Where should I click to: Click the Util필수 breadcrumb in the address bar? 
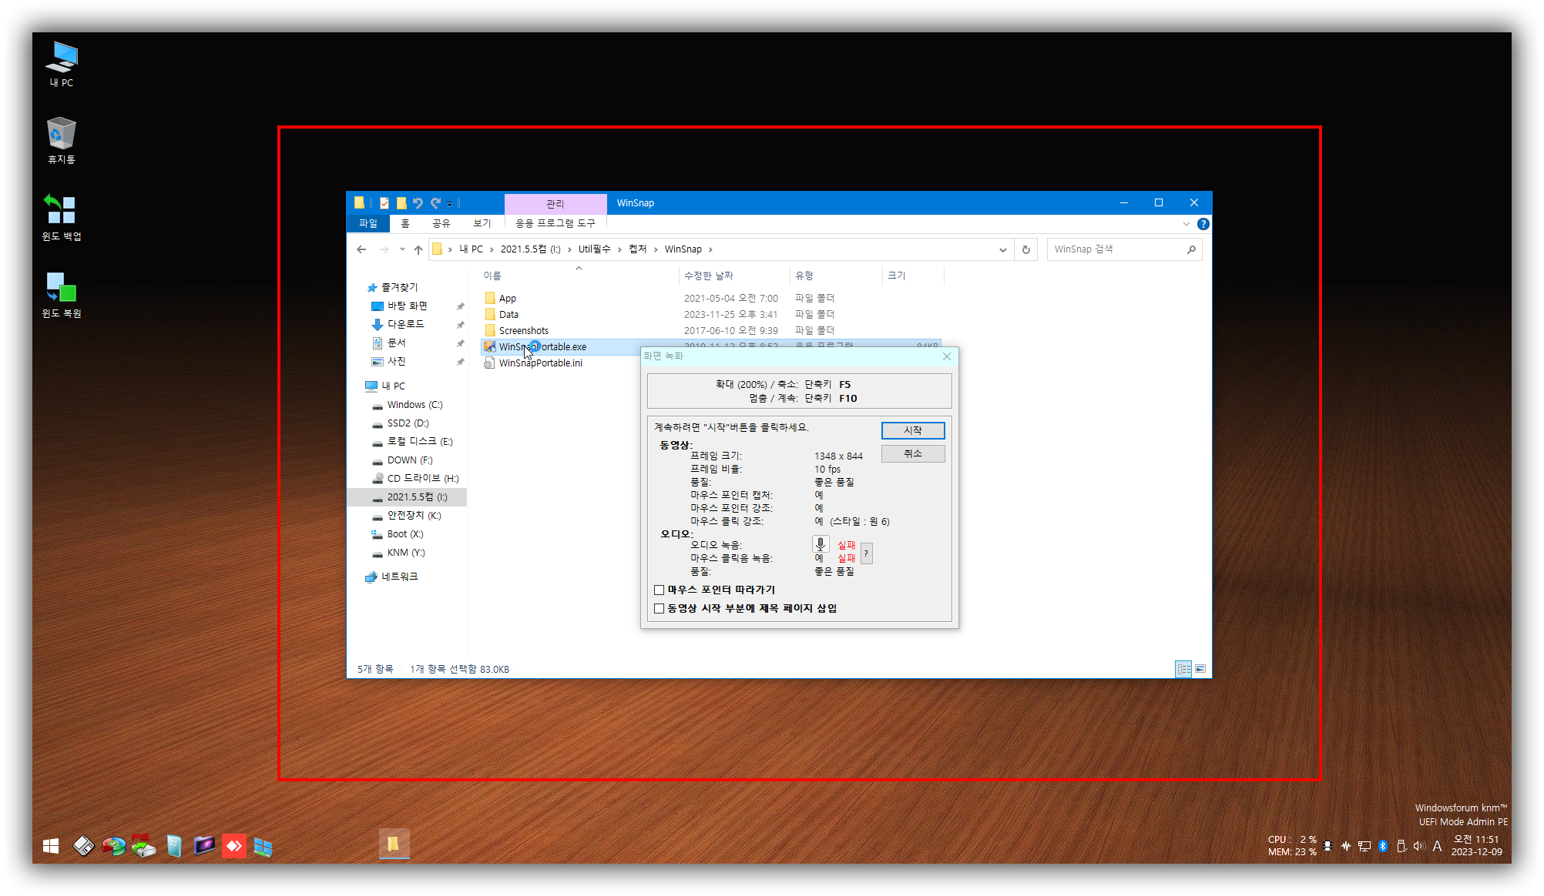594,249
